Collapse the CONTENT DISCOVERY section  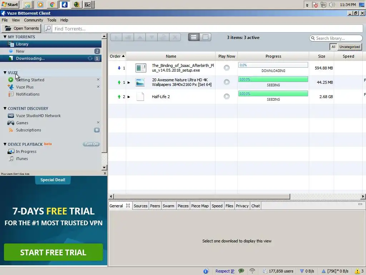coord(5,108)
